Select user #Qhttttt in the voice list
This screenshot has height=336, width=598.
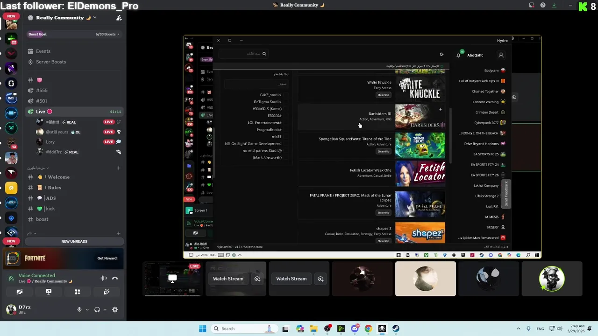[78, 122]
